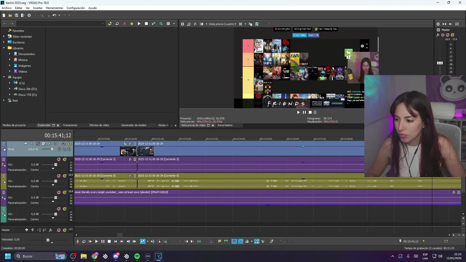Open project properties gear in main toolbar

(29, 15)
